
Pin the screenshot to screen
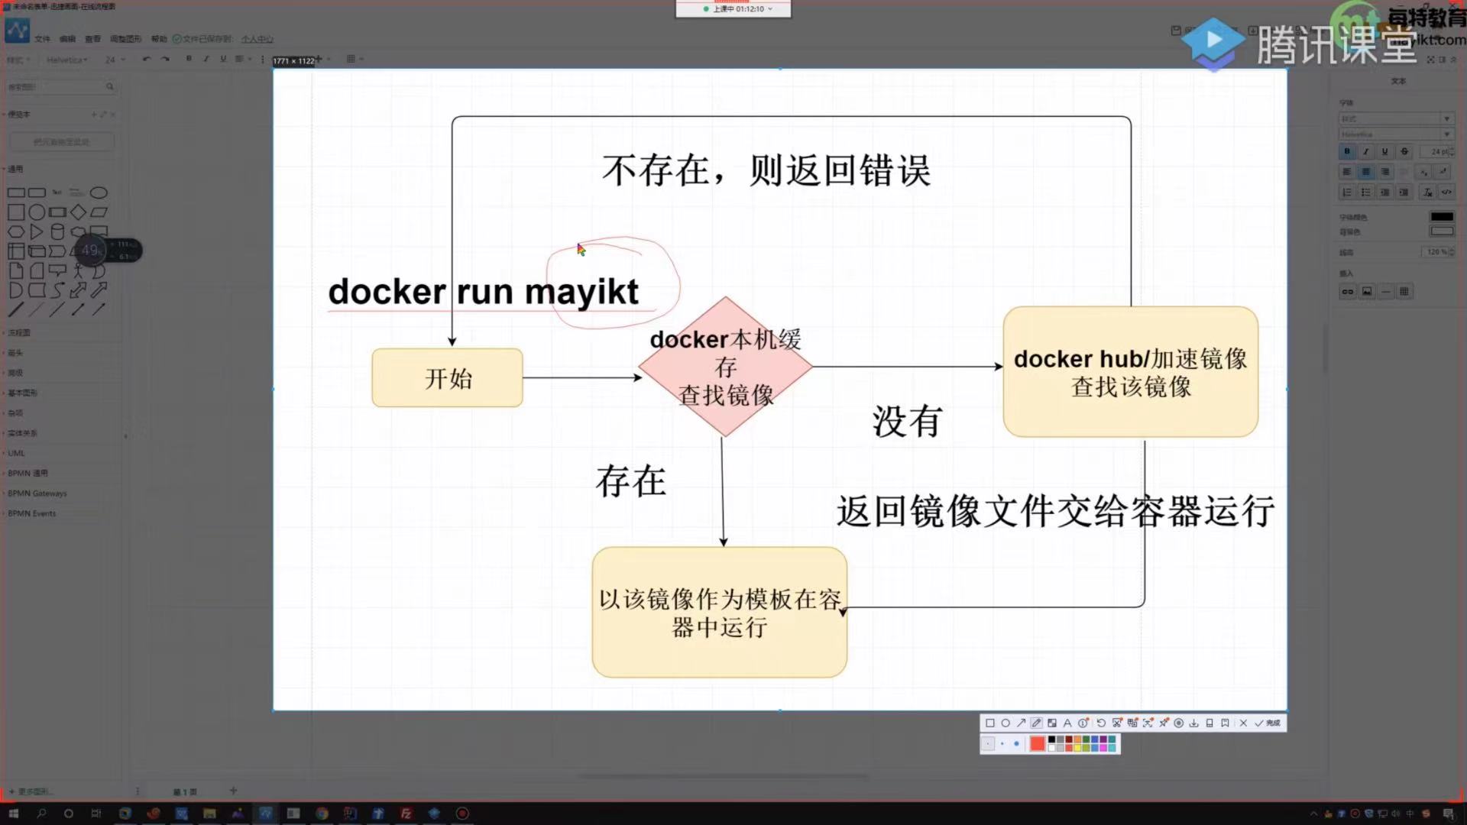[1164, 723]
